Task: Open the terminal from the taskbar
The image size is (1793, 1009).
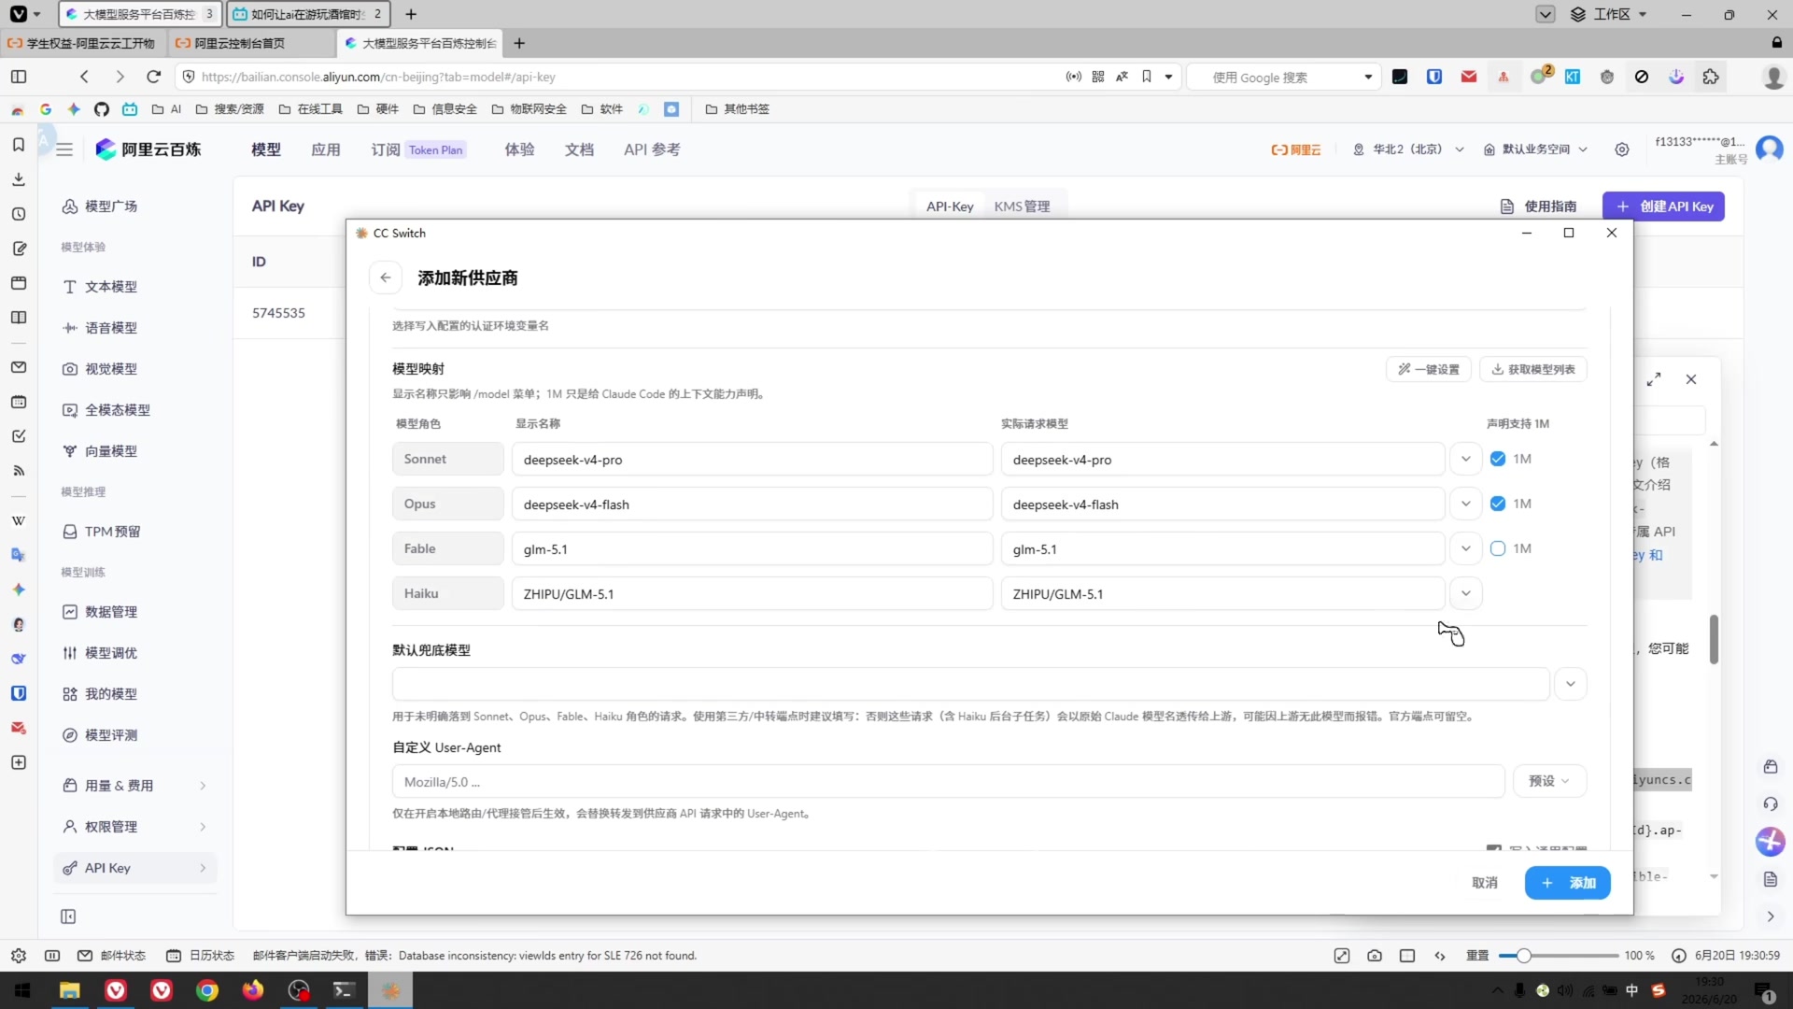Action: click(344, 990)
